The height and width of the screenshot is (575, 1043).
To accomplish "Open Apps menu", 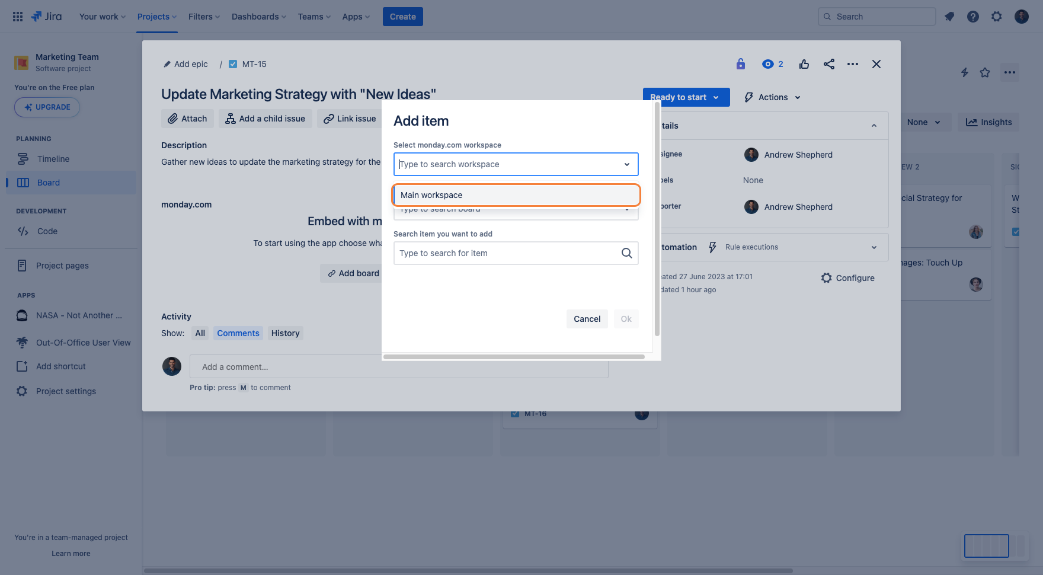I will (x=356, y=17).
